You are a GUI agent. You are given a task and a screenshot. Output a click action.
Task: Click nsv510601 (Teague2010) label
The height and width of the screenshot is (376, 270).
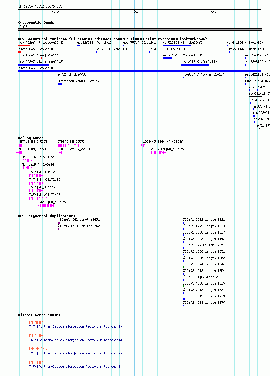pos(38,56)
